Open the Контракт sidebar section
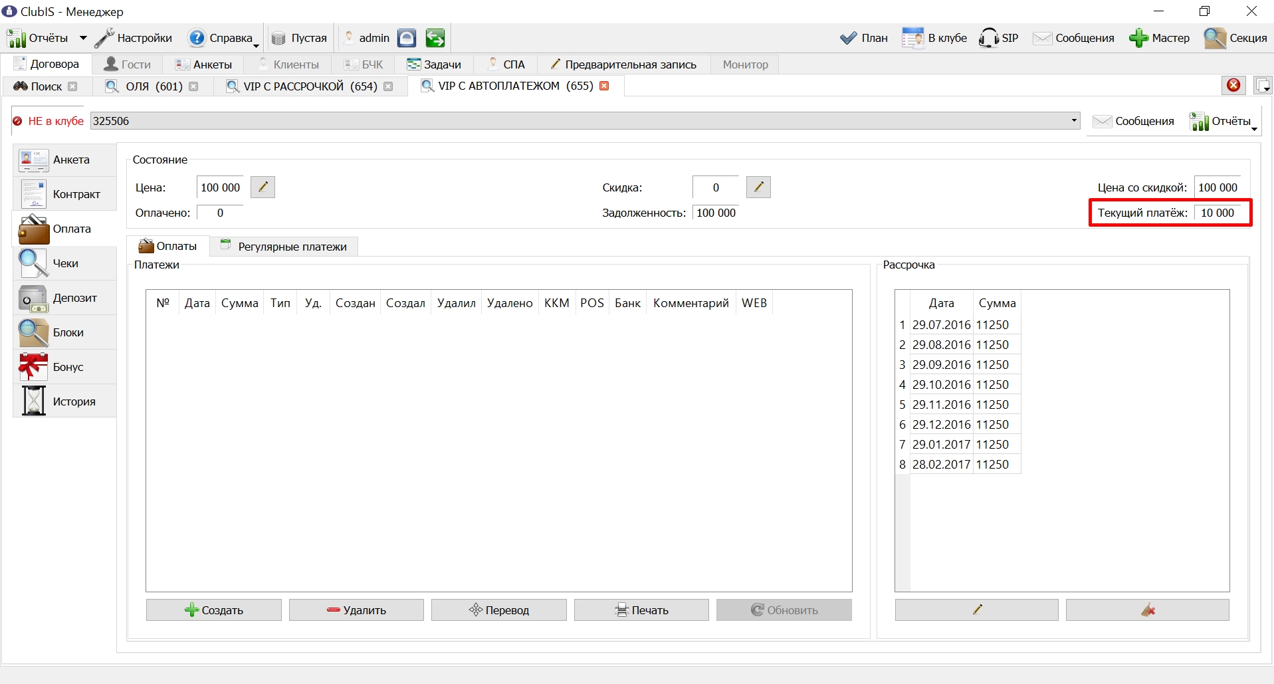 pos(64,194)
